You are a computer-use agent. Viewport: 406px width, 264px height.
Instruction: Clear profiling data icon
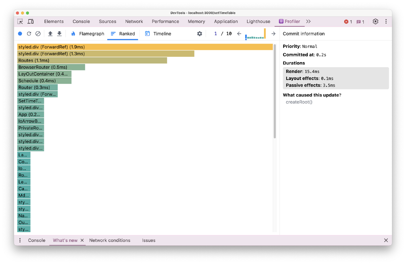pos(38,34)
